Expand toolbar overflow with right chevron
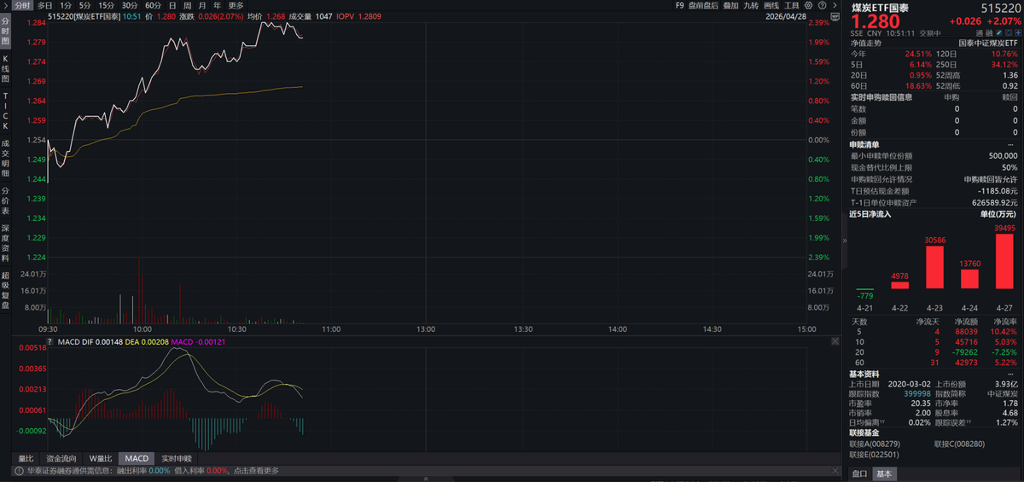The image size is (1024, 482). tap(835, 5)
